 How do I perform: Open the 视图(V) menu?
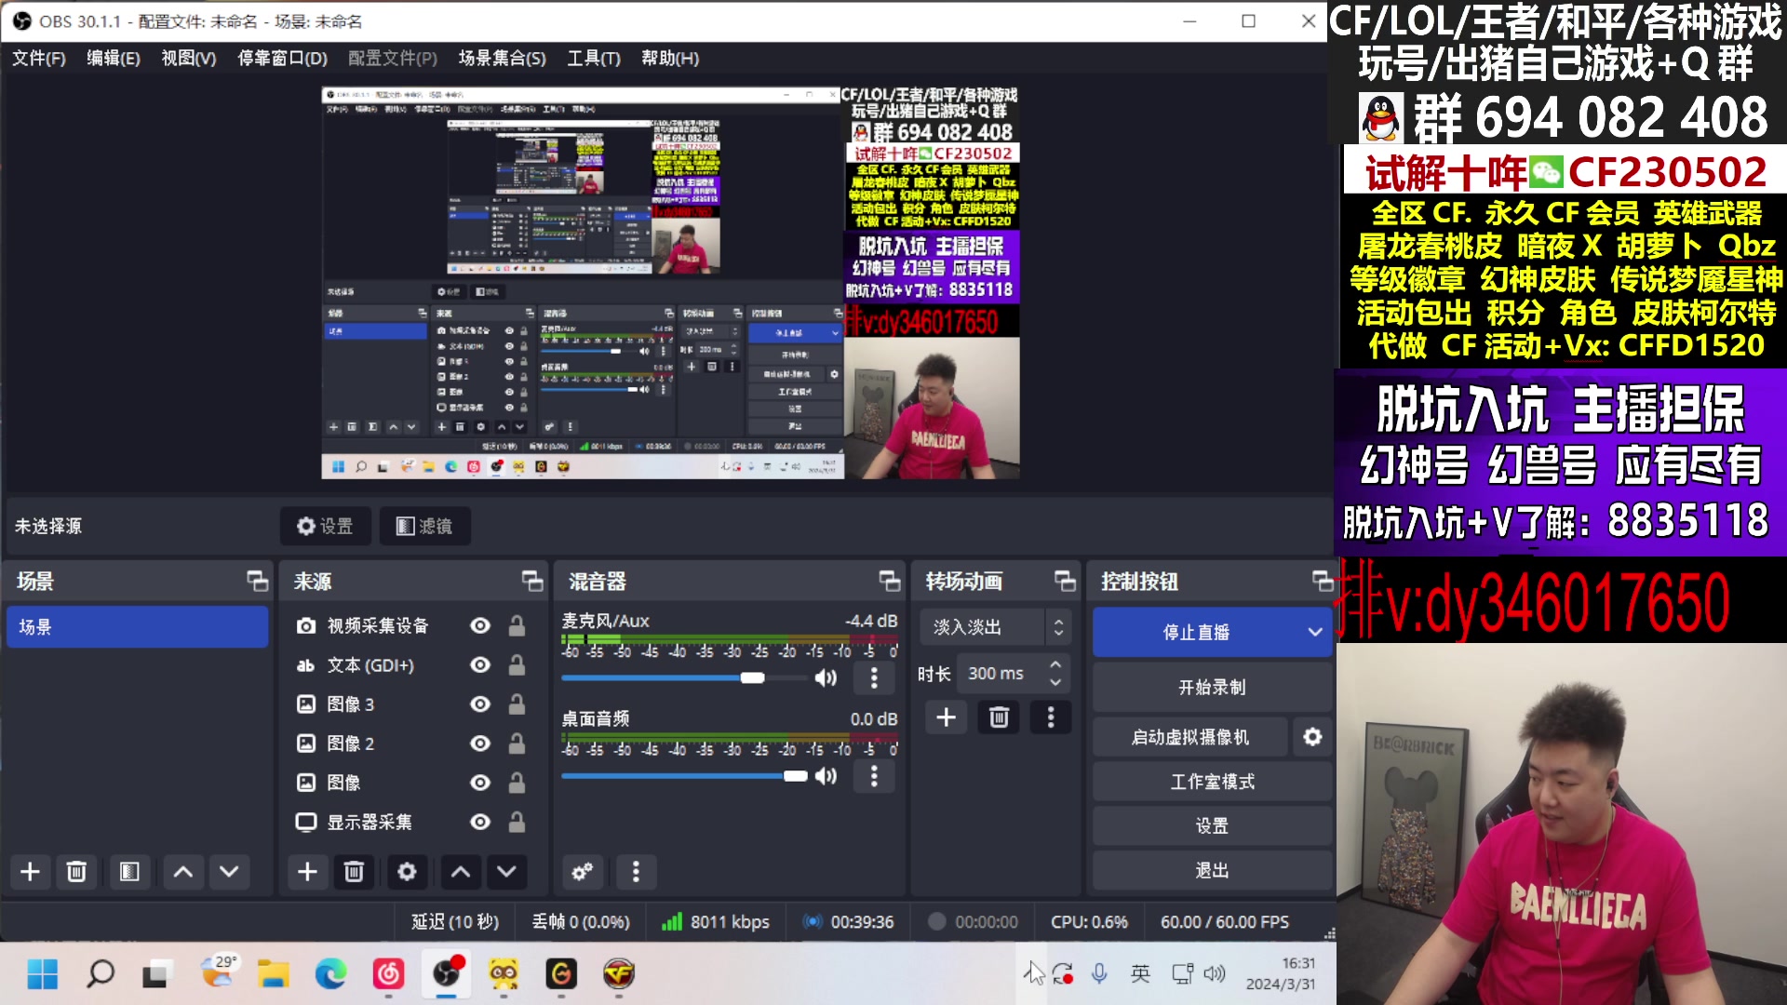tap(189, 58)
